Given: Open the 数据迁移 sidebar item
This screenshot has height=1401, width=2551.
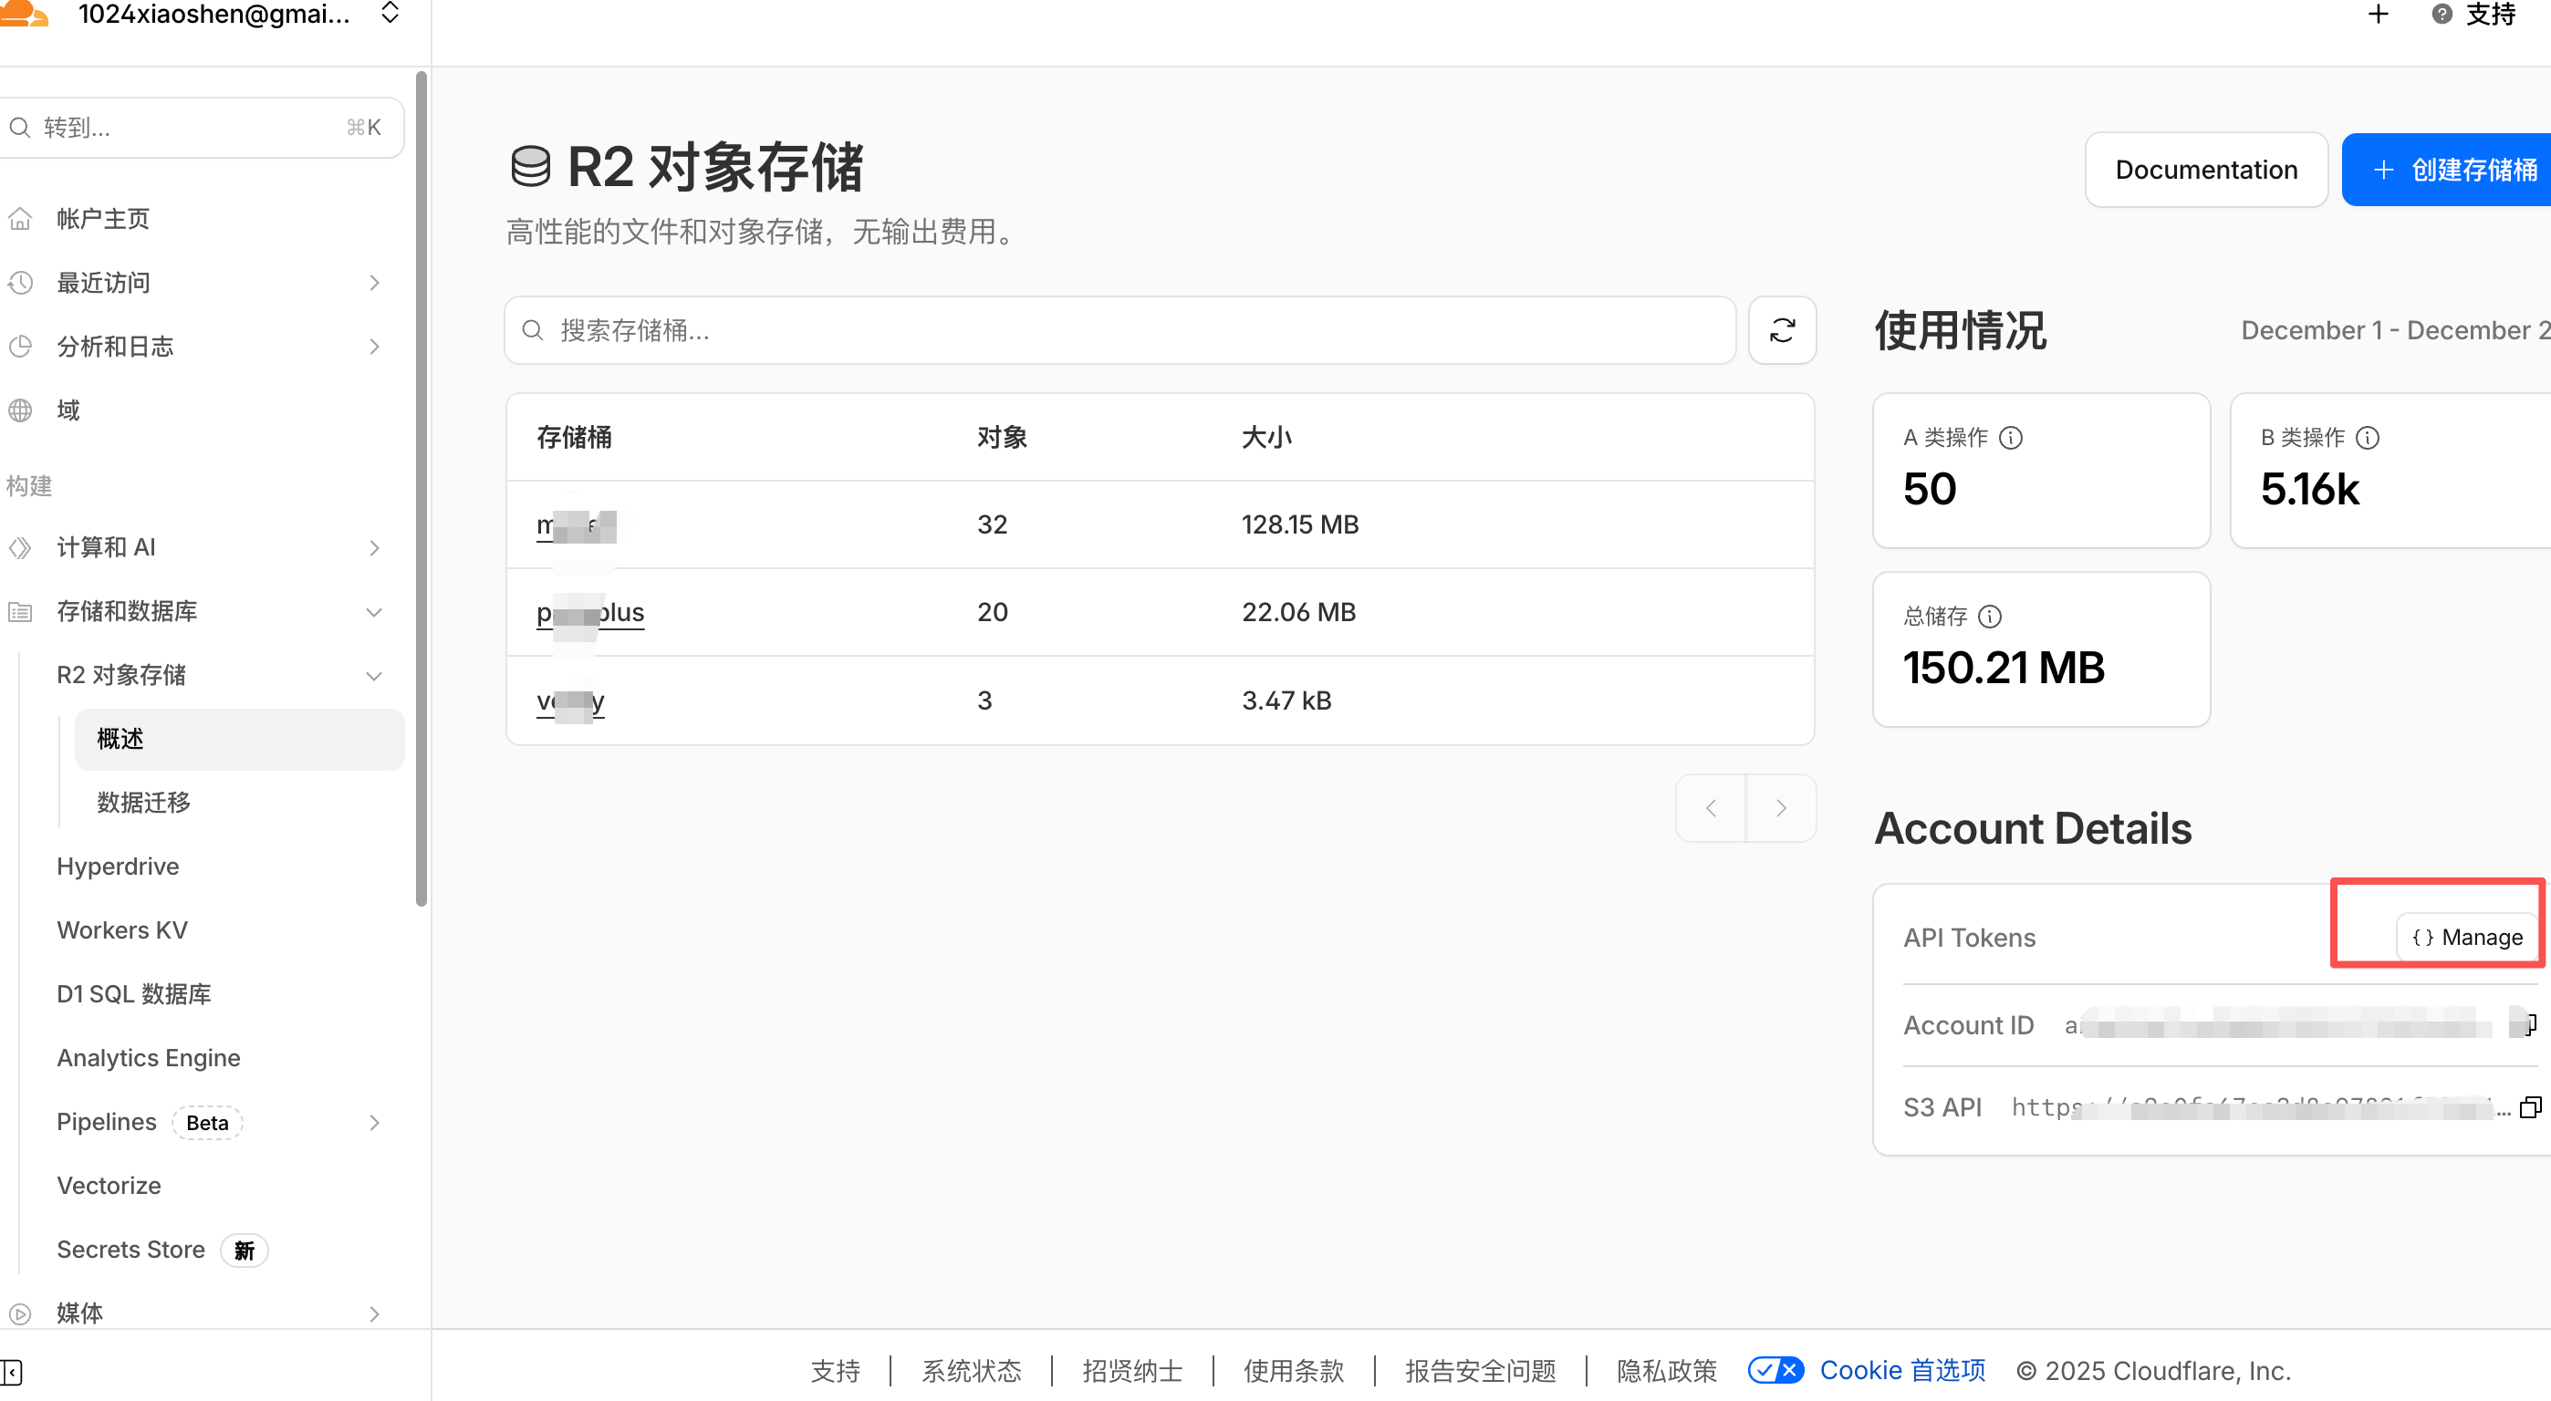Looking at the screenshot, I should [x=143, y=802].
